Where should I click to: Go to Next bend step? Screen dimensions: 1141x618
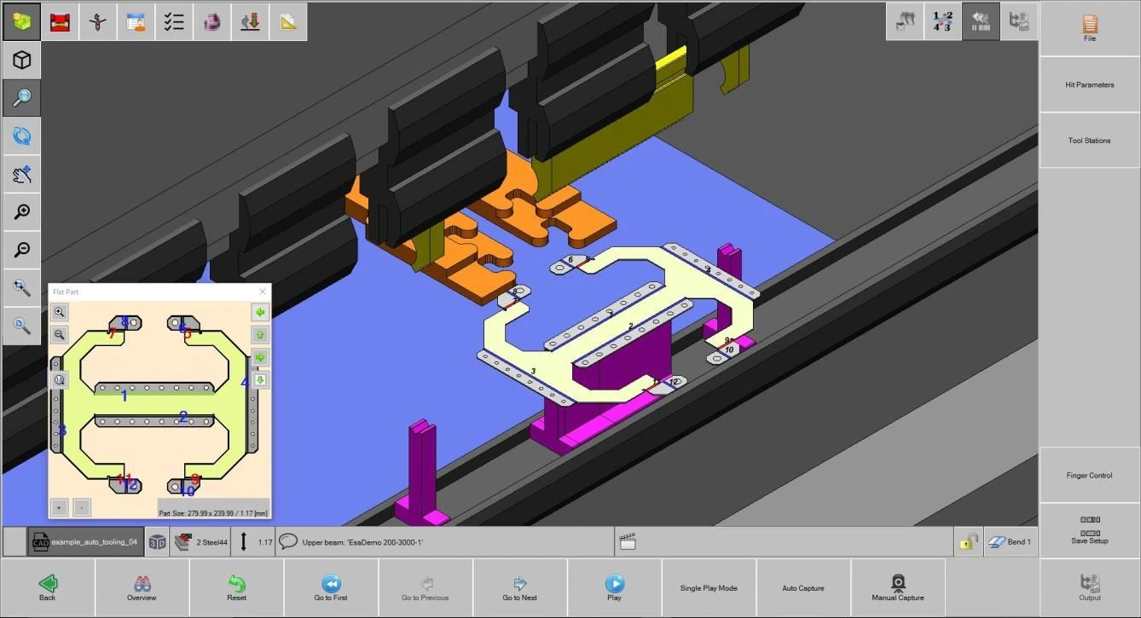point(519,587)
